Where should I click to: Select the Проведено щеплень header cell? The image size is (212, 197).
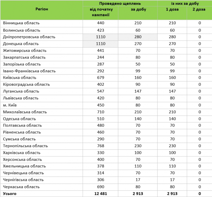point(120,4)
